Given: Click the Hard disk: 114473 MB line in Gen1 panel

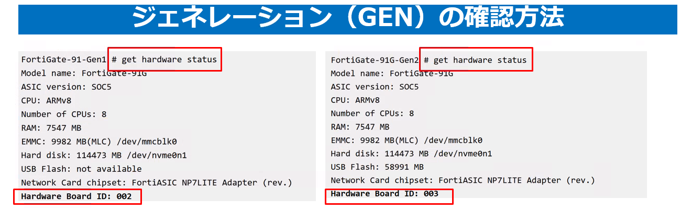Looking at the screenshot, I should coord(104,155).
